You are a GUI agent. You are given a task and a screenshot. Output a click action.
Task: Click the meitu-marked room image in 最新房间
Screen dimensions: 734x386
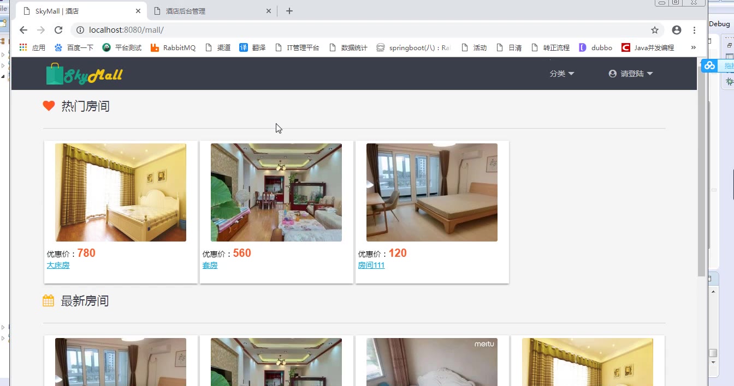[432, 362]
